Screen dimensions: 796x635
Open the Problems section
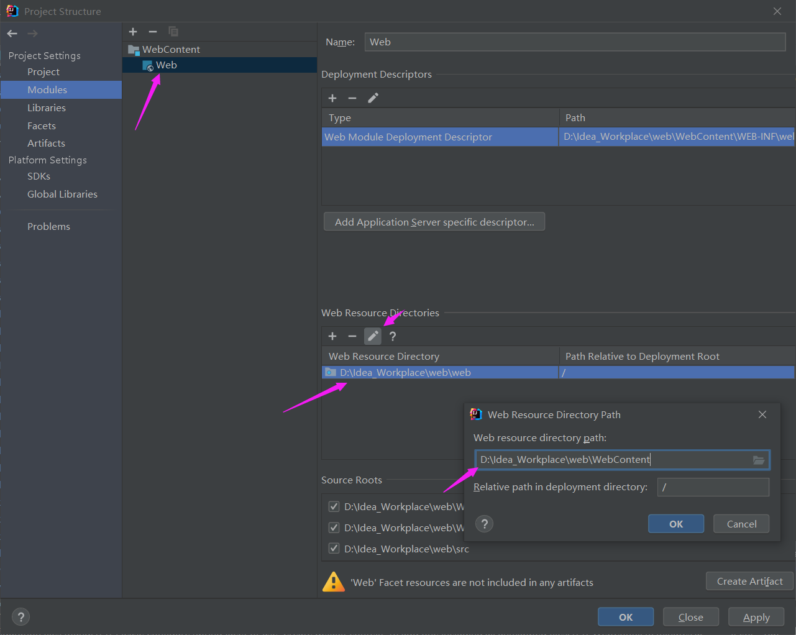(x=48, y=226)
